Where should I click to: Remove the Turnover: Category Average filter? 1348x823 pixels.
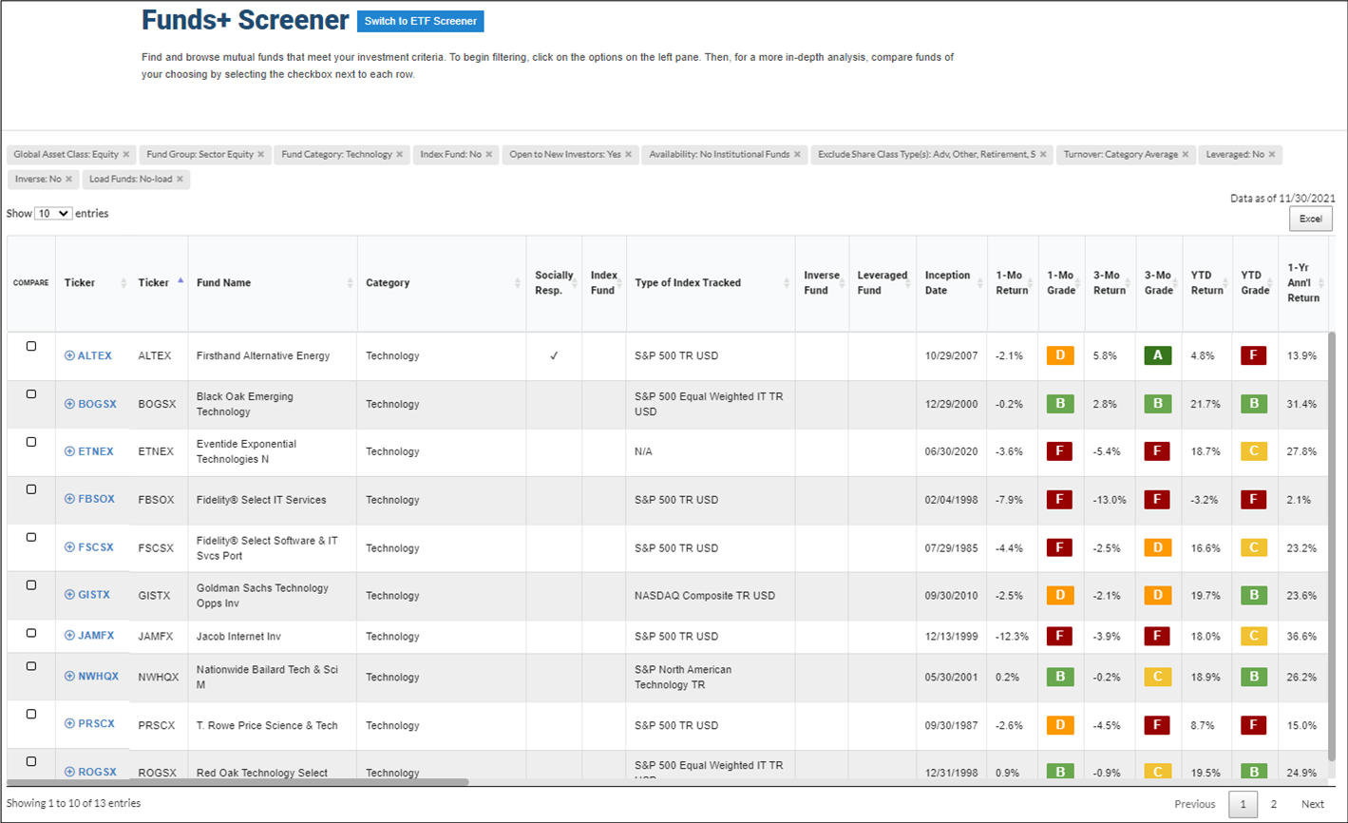(x=1186, y=155)
